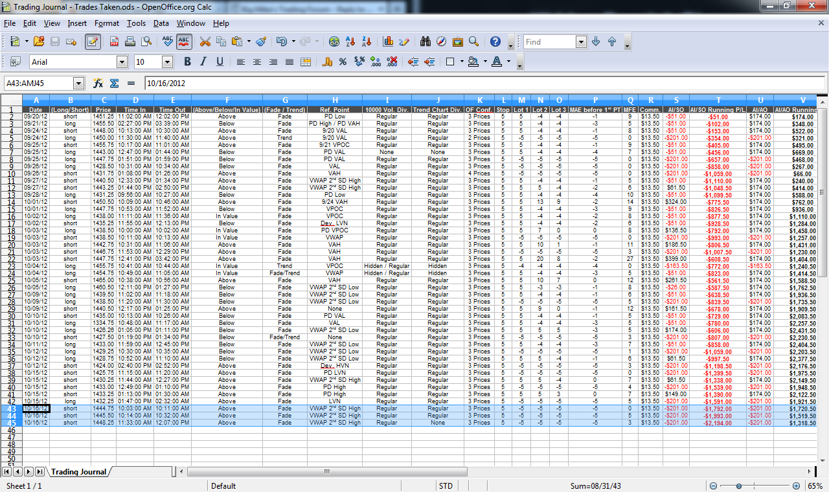
Task: Click the Function equals button
Action: click(x=131, y=84)
